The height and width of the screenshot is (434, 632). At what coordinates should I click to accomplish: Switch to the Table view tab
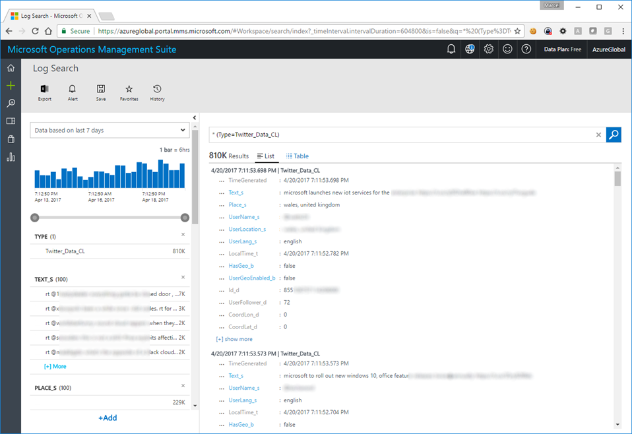pyautogui.click(x=298, y=156)
